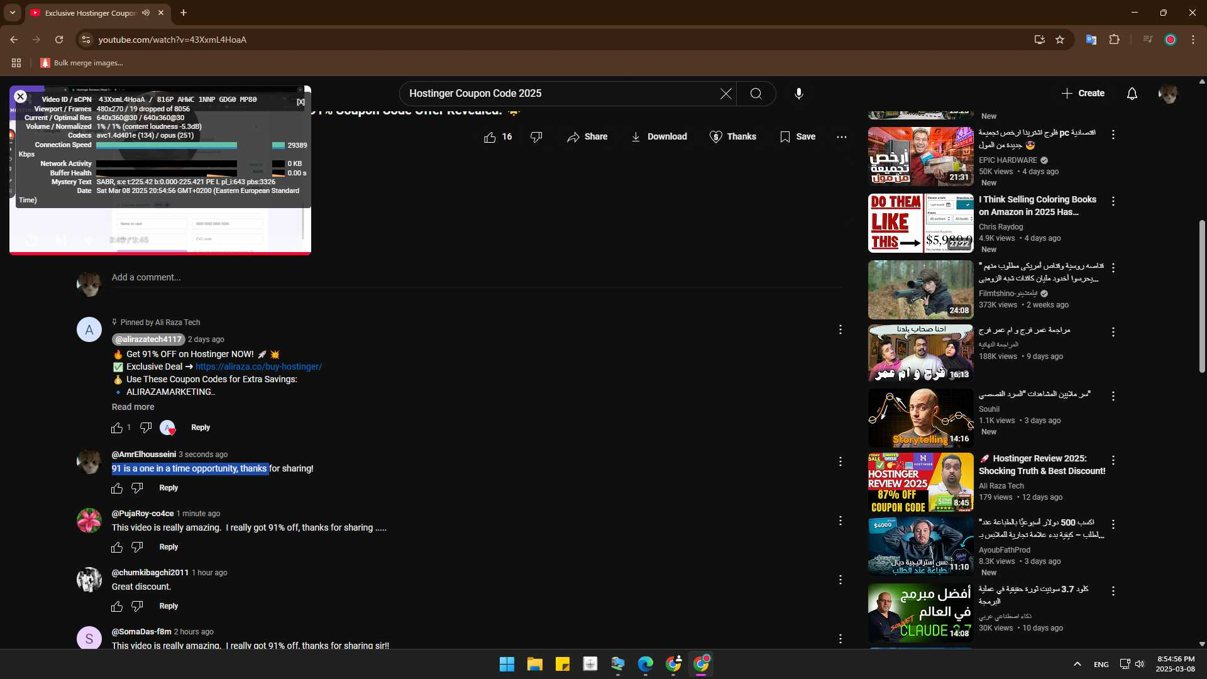The width and height of the screenshot is (1207, 679).
Task: Like the @PujaRoy-co4ce comment
Action: [117, 548]
